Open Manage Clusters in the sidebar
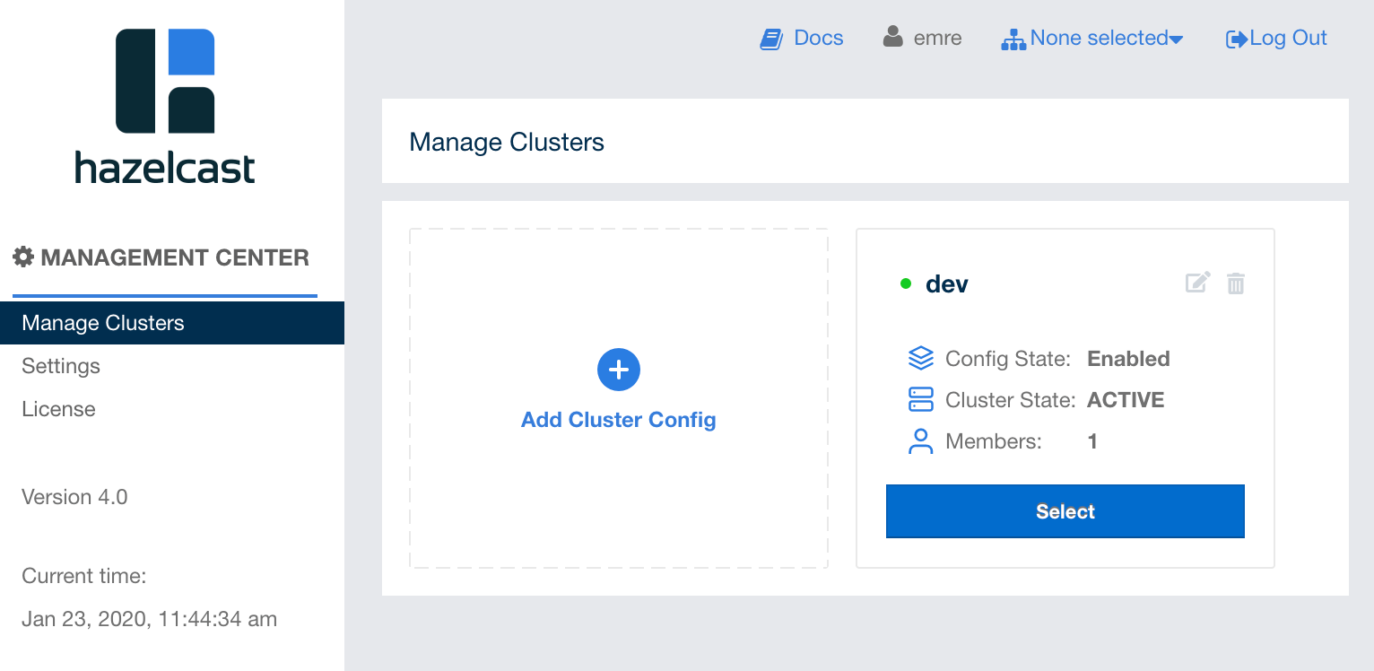1374x671 pixels. (103, 323)
